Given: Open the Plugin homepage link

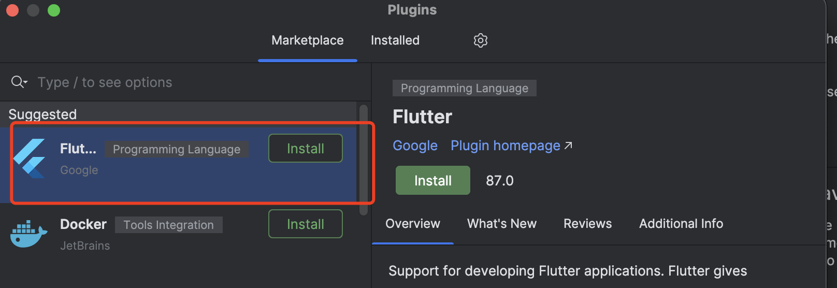Looking at the screenshot, I should (506, 146).
